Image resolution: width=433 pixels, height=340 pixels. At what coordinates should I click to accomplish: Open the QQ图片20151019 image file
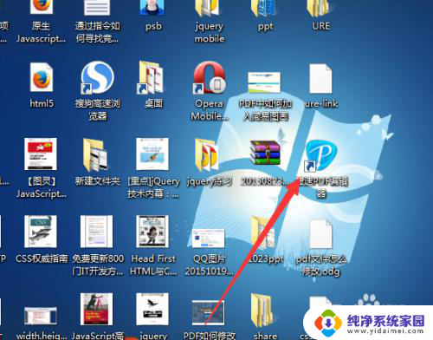208,239
